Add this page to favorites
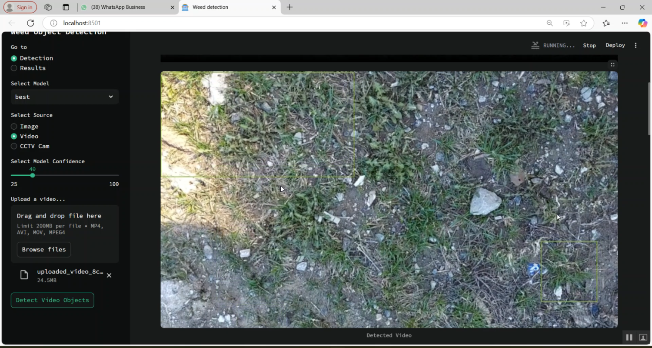Image resolution: width=652 pixels, height=348 pixels. [584, 23]
